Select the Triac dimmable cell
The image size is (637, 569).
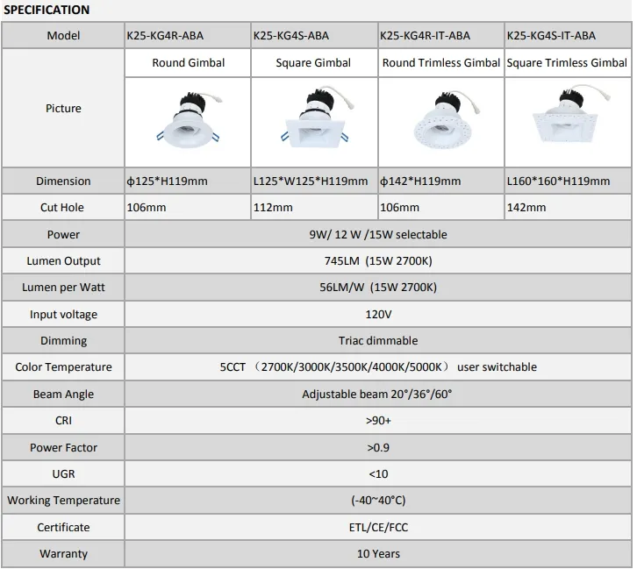tap(377, 340)
